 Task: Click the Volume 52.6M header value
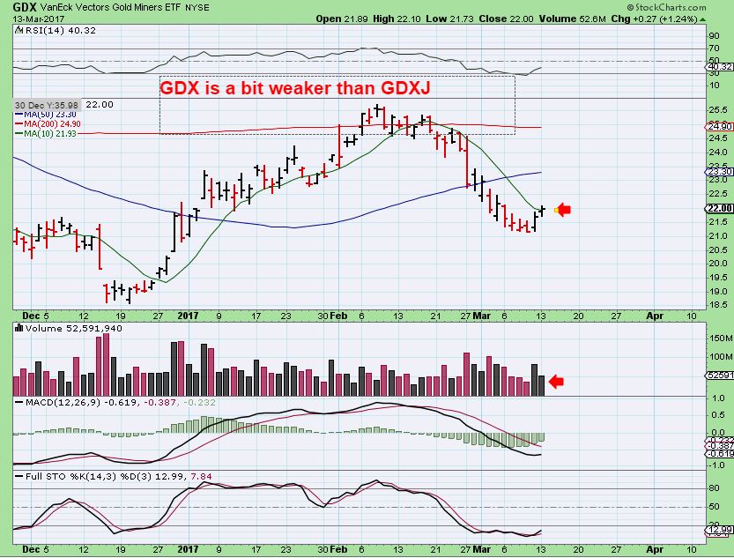click(572, 19)
